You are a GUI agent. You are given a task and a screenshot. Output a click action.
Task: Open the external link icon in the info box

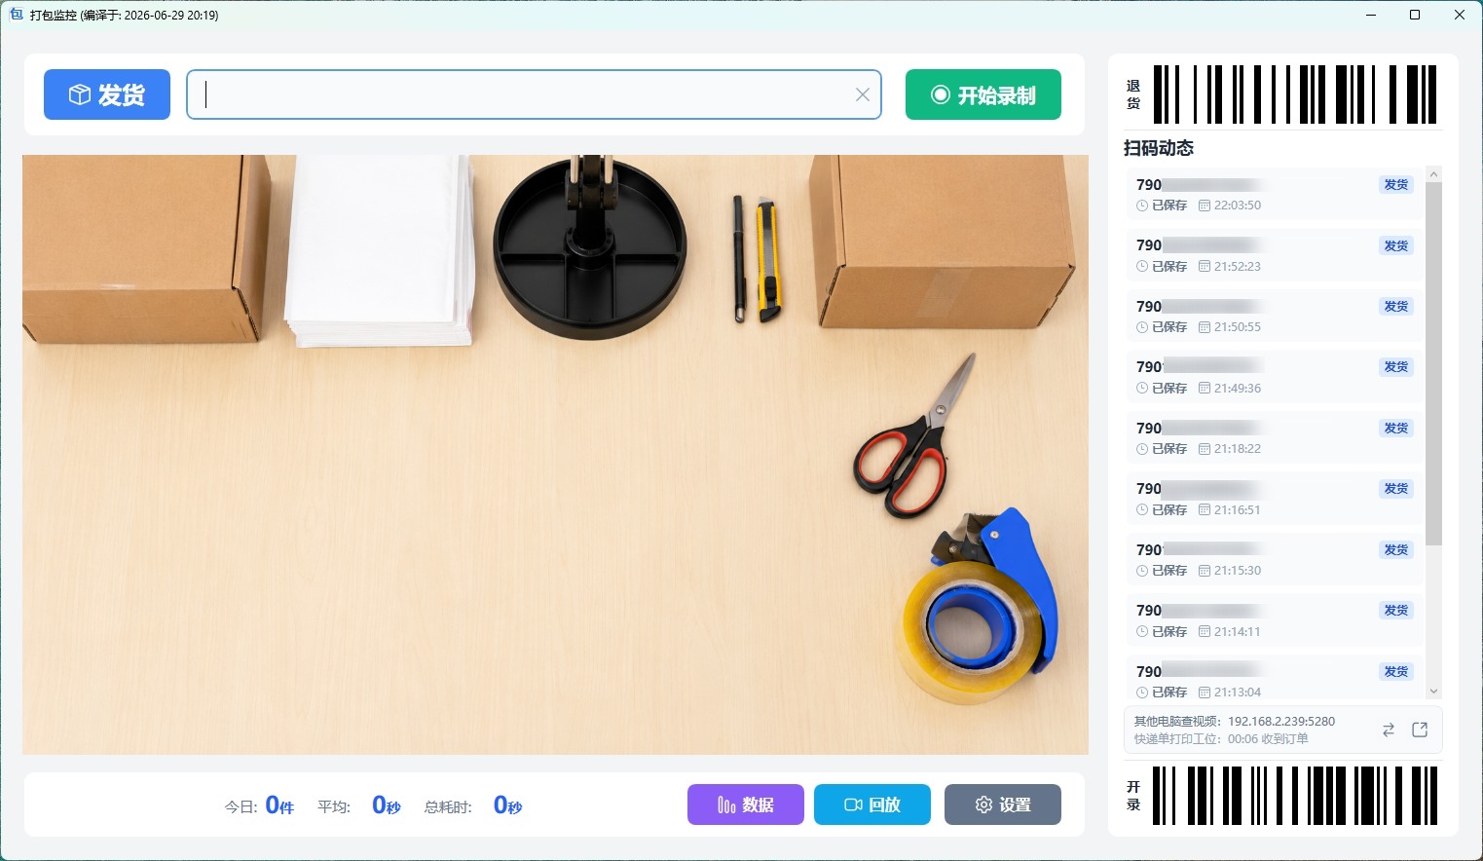tap(1420, 730)
